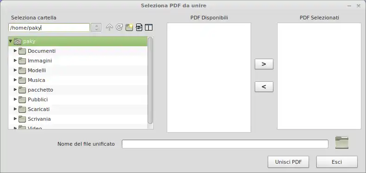Click the folder tree scrollbar
366x173 pixels.
[x=150, y=80]
